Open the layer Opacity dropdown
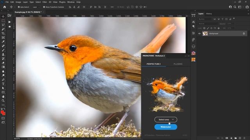This screenshot has height=140, width=250. [x=230, y=24]
